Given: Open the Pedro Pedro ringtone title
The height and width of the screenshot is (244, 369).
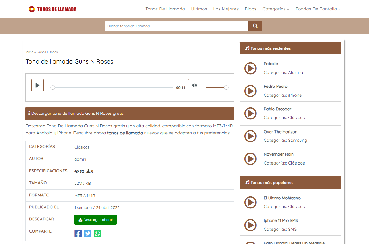Looking at the screenshot, I should [x=276, y=86].
